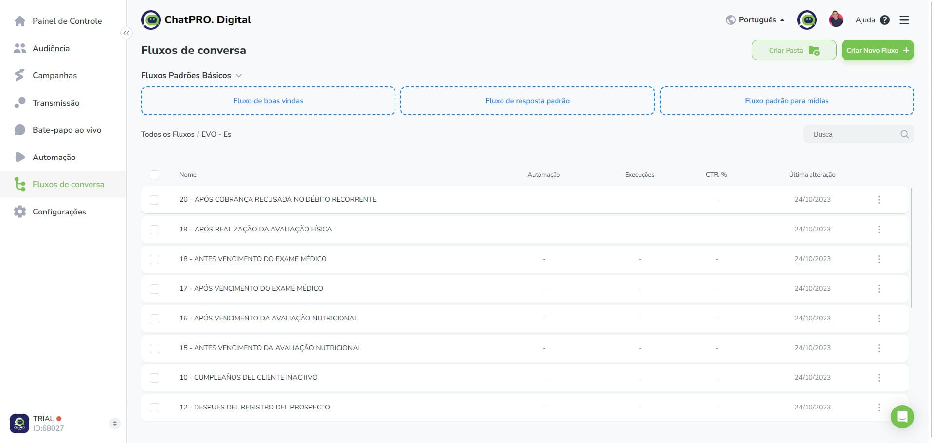Open the Campanhas sidebar icon

[x=20, y=75]
